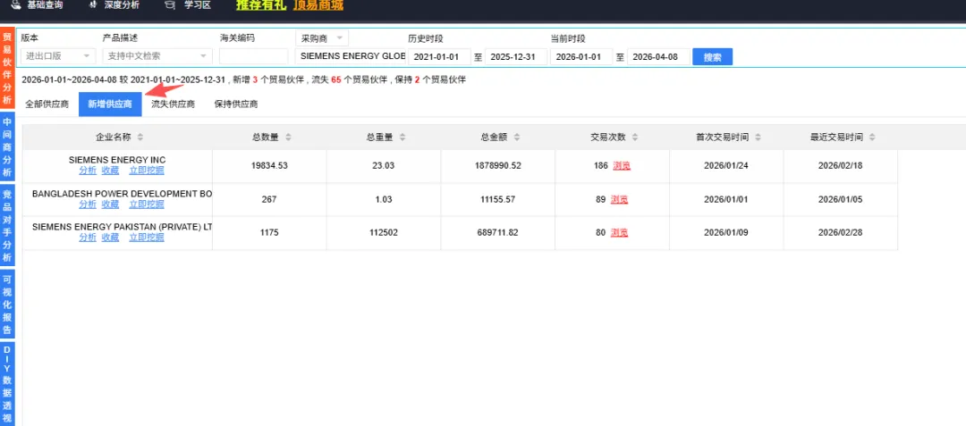
Task: Select 中间商分析 sidebar tab
Action: click(x=7, y=145)
